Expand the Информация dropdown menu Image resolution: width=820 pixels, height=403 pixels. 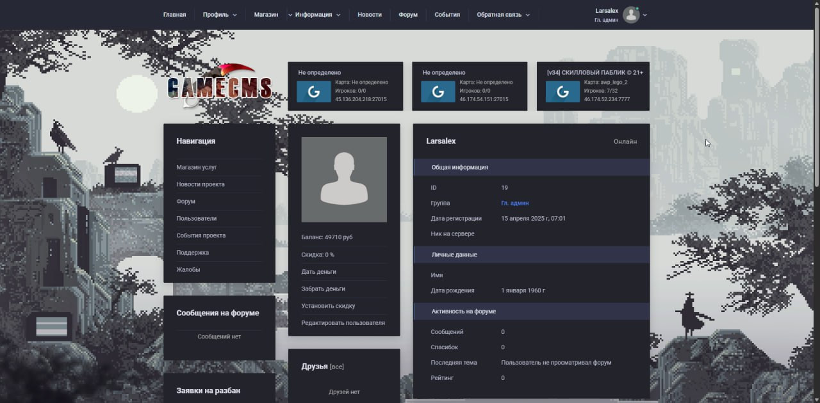318,15
